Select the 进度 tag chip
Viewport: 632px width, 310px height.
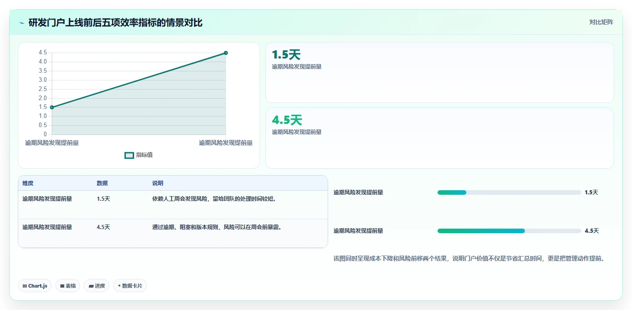(x=97, y=286)
